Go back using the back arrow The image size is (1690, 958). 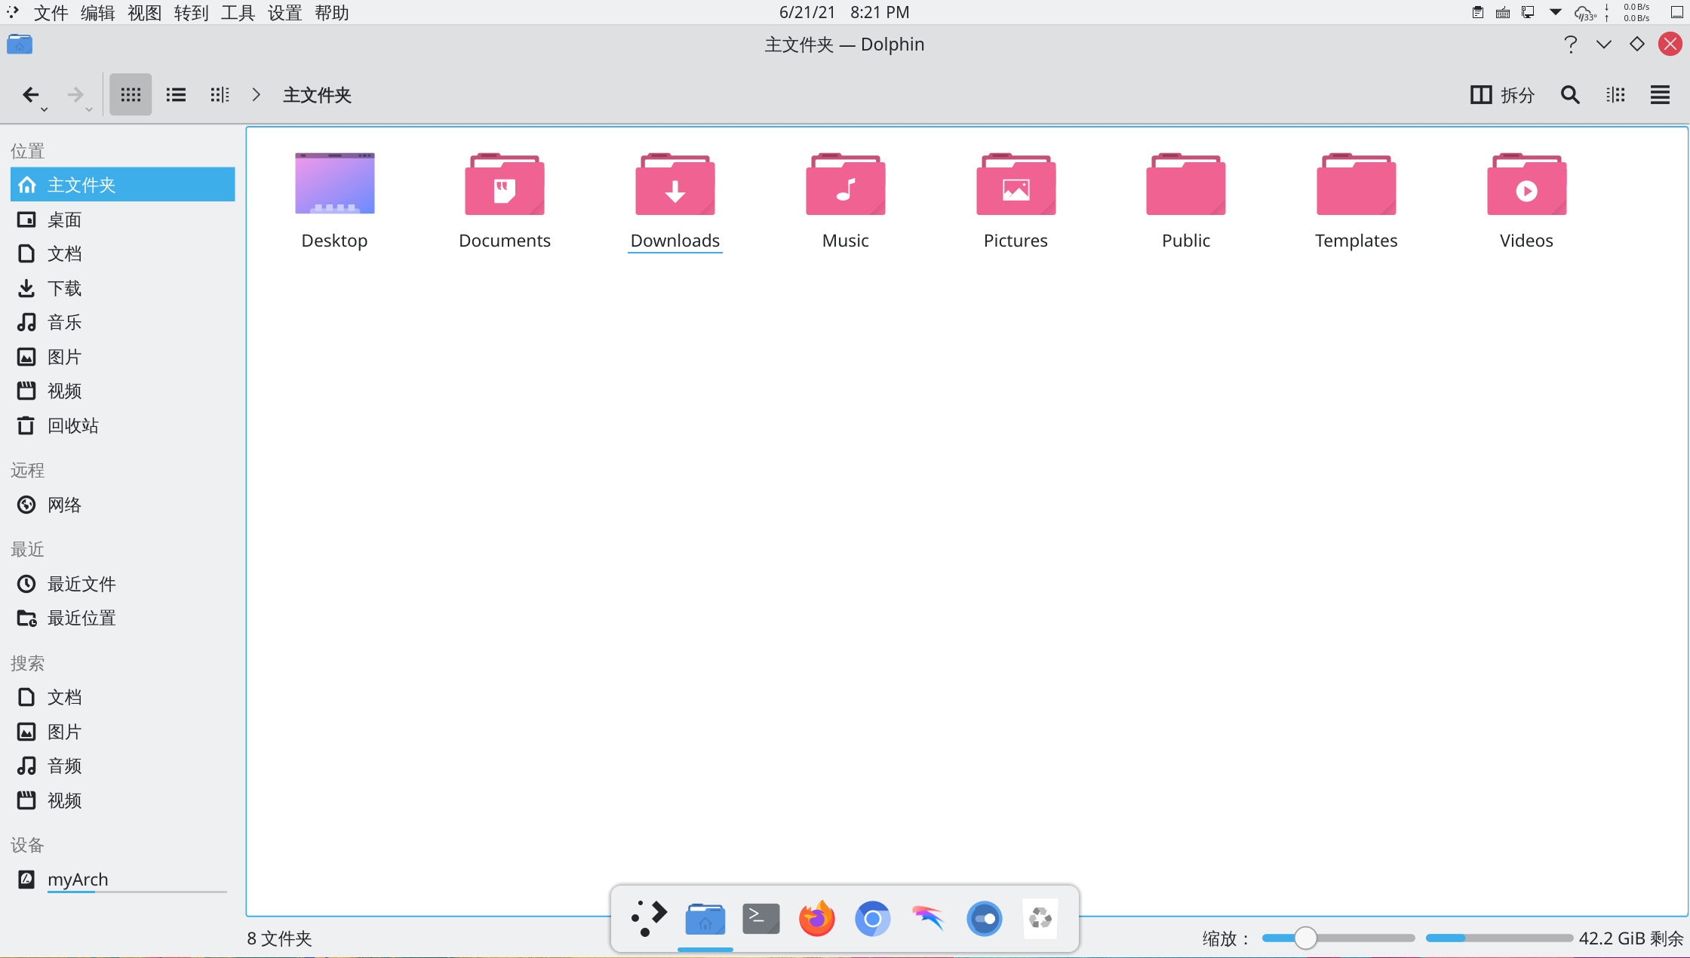32,94
